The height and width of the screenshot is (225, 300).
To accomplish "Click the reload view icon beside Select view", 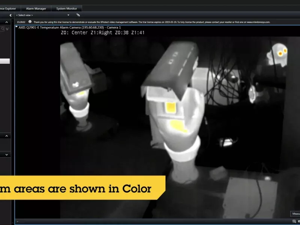I will [x=78, y=15].
